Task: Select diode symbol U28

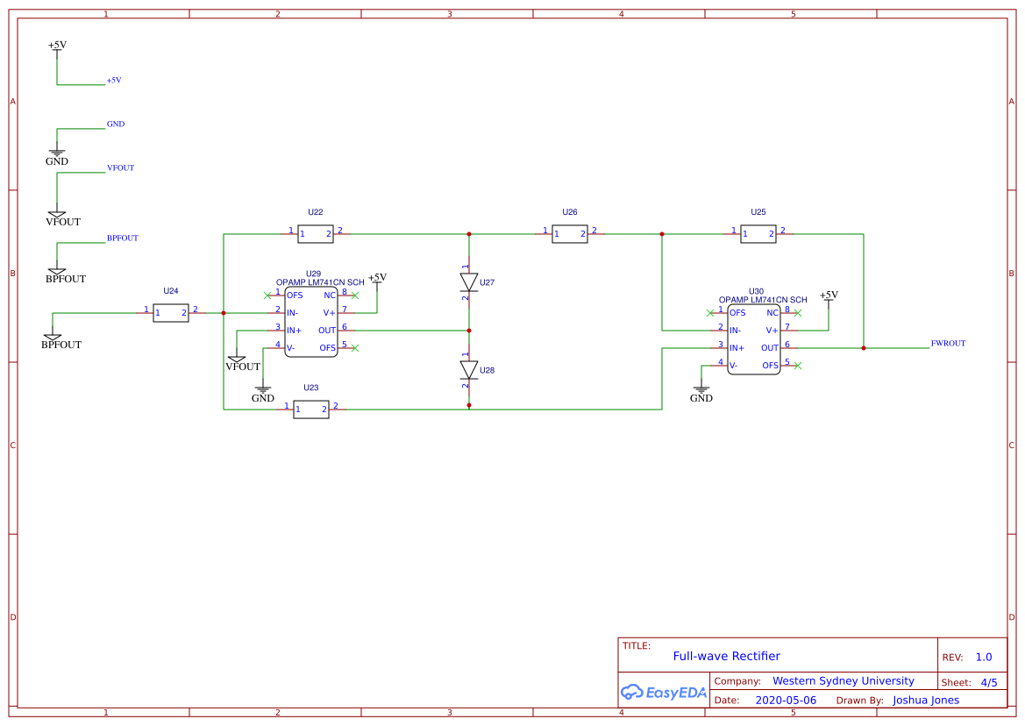Action: (469, 370)
